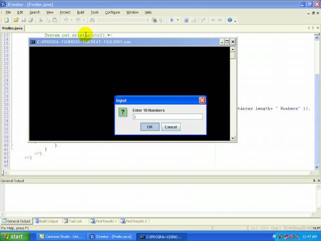Click the question mark icon in Input dialog

pos(122,112)
